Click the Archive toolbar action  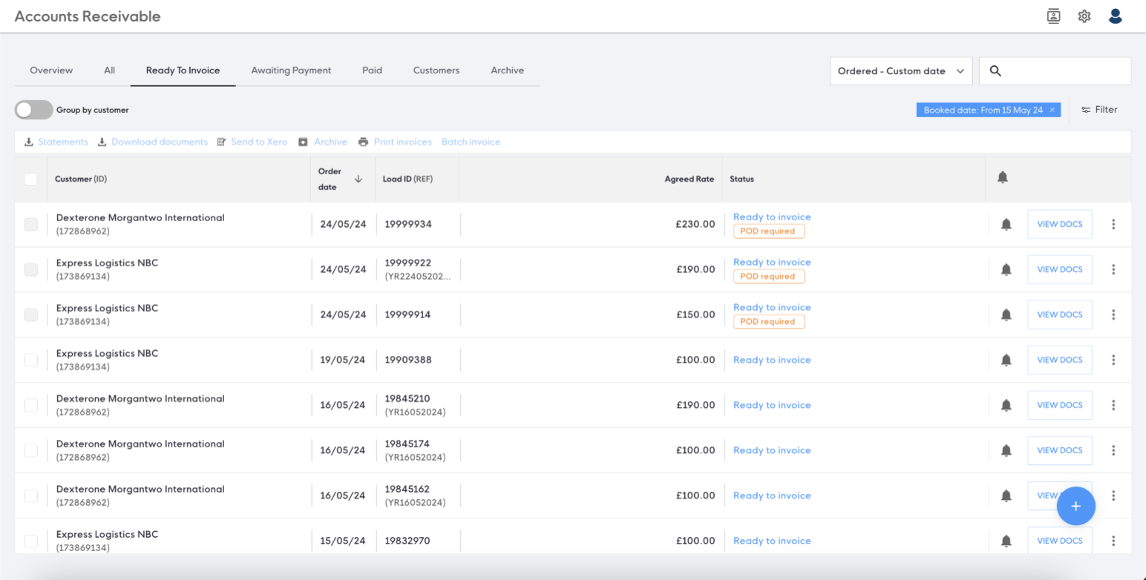[323, 142]
